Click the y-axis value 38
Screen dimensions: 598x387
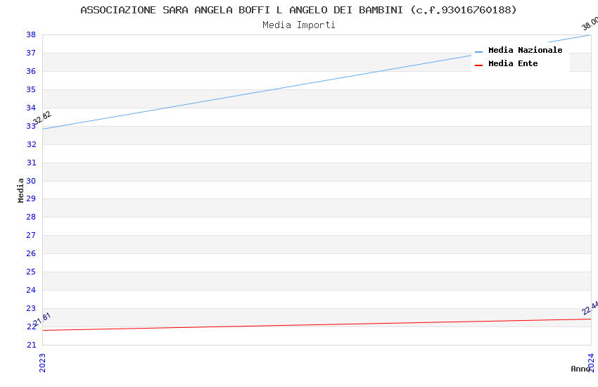coord(31,34)
